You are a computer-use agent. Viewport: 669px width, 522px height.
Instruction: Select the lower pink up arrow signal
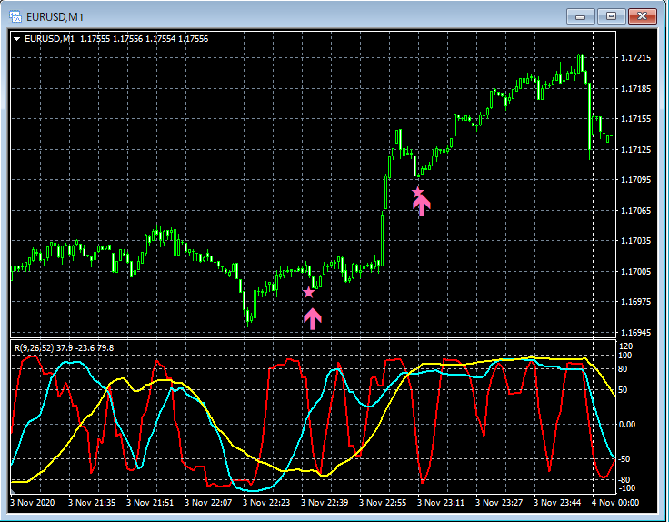[x=313, y=319]
